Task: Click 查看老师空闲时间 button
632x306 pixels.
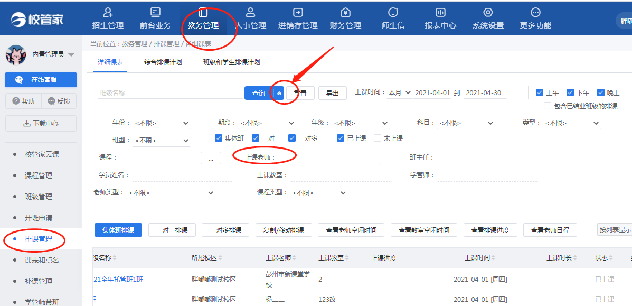Action: click(351, 230)
